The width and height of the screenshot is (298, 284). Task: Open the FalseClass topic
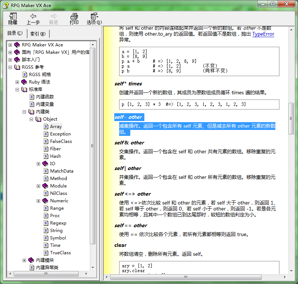click(x=61, y=141)
